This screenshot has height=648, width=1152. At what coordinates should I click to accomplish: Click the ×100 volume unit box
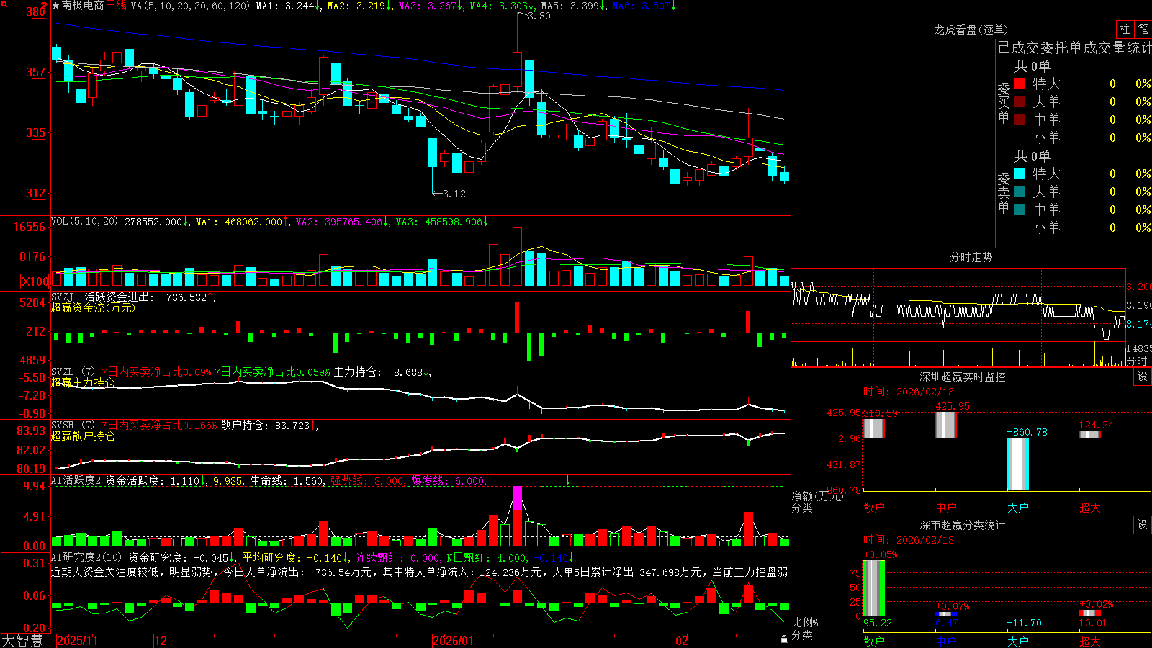[35, 282]
